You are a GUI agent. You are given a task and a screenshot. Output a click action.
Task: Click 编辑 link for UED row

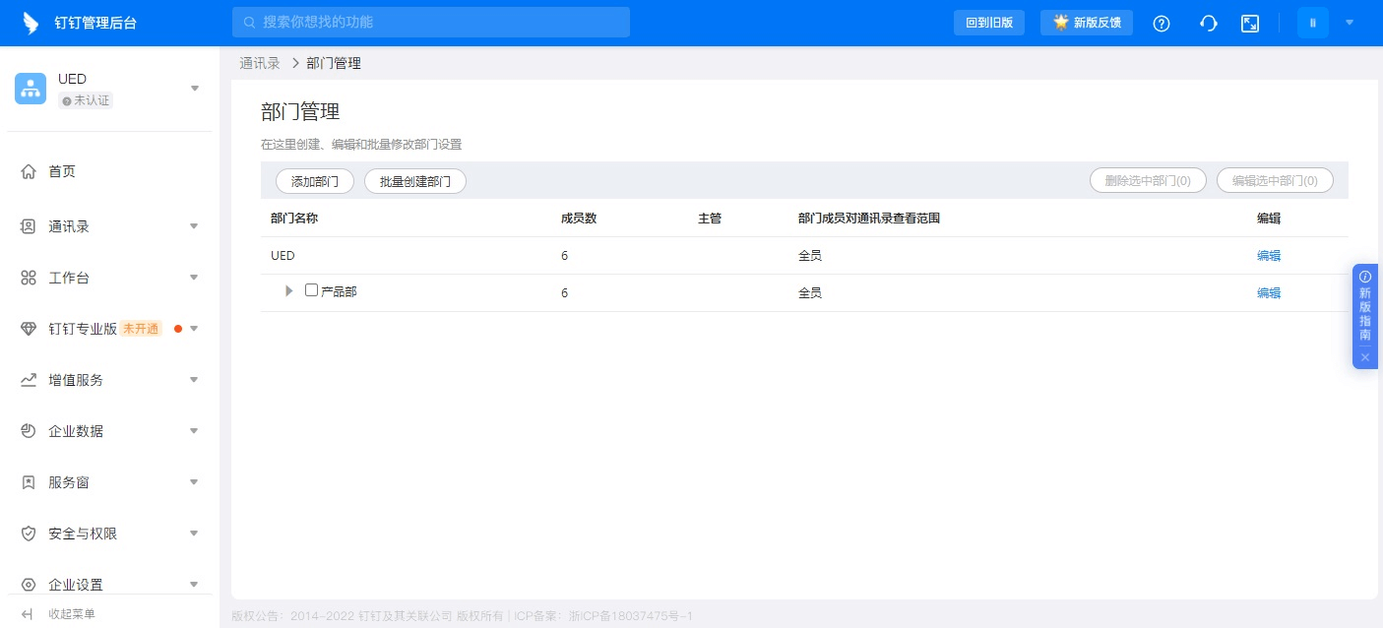click(1269, 256)
